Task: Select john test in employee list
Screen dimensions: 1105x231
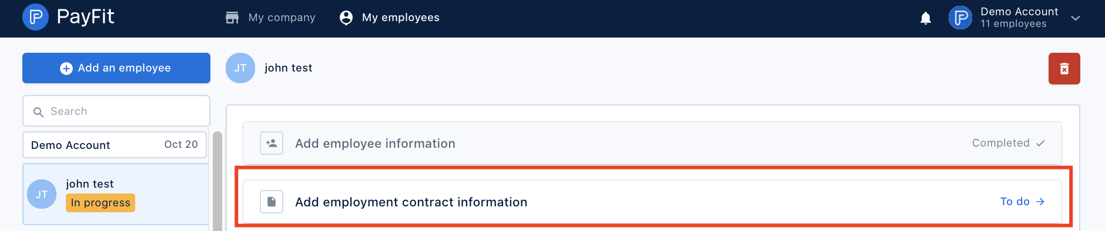Action: pos(116,194)
